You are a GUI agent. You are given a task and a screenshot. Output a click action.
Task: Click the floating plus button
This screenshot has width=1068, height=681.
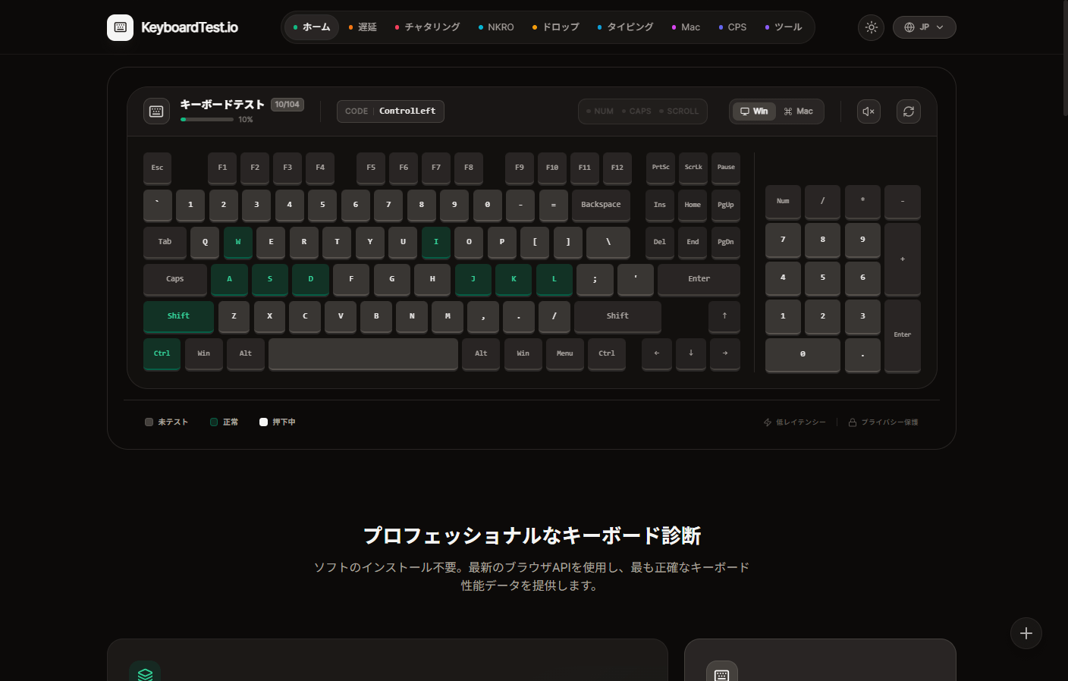click(x=1026, y=633)
